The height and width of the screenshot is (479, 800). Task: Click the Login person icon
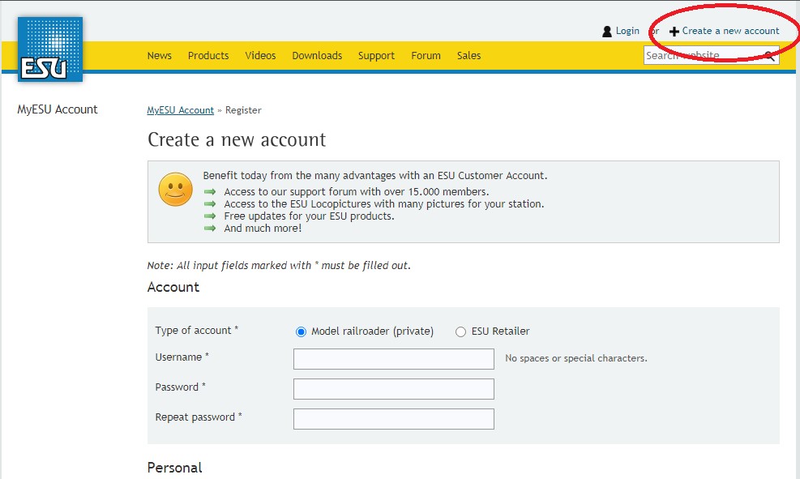607,32
